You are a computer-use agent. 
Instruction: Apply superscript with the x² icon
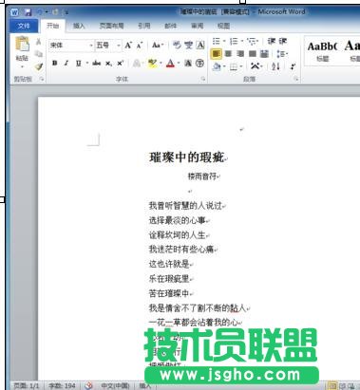coord(120,64)
